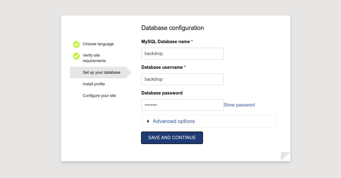Click into the Database username field
Viewport: 341px width, 178px height.
coord(182,79)
